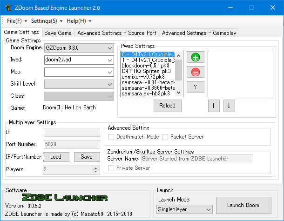Switch to Advanced Settings - Gameplay tab
284x221 pixels.
coord(199,33)
